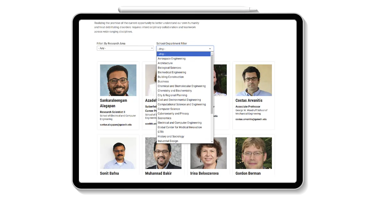Choose "Computer Science" in the department list
380x201 pixels.
pyautogui.click(x=169, y=109)
